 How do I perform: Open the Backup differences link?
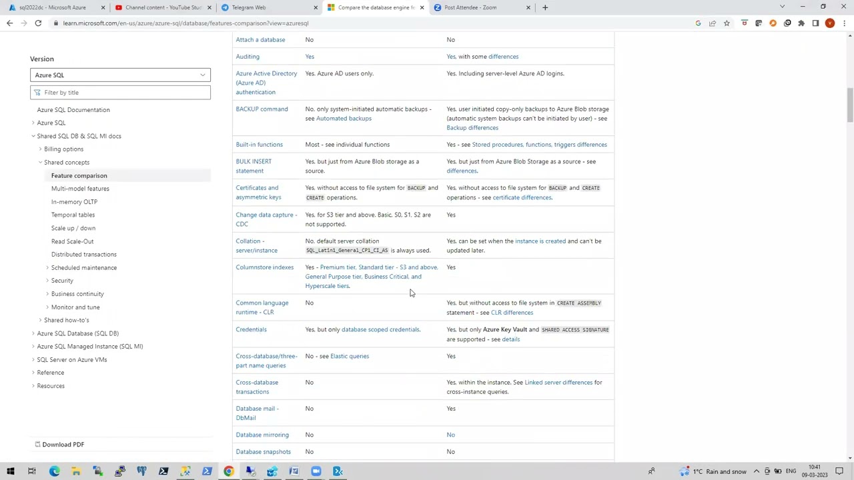tap(472, 128)
